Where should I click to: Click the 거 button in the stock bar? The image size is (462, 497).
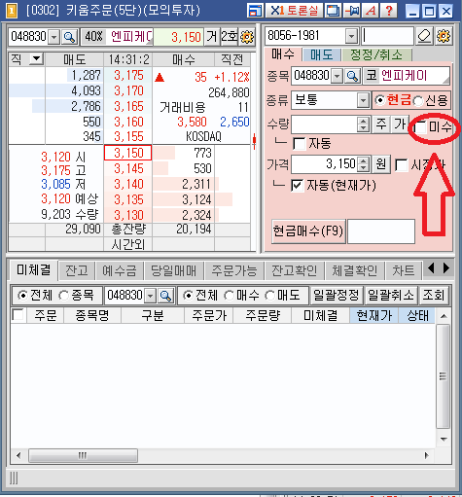(x=212, y=37)
